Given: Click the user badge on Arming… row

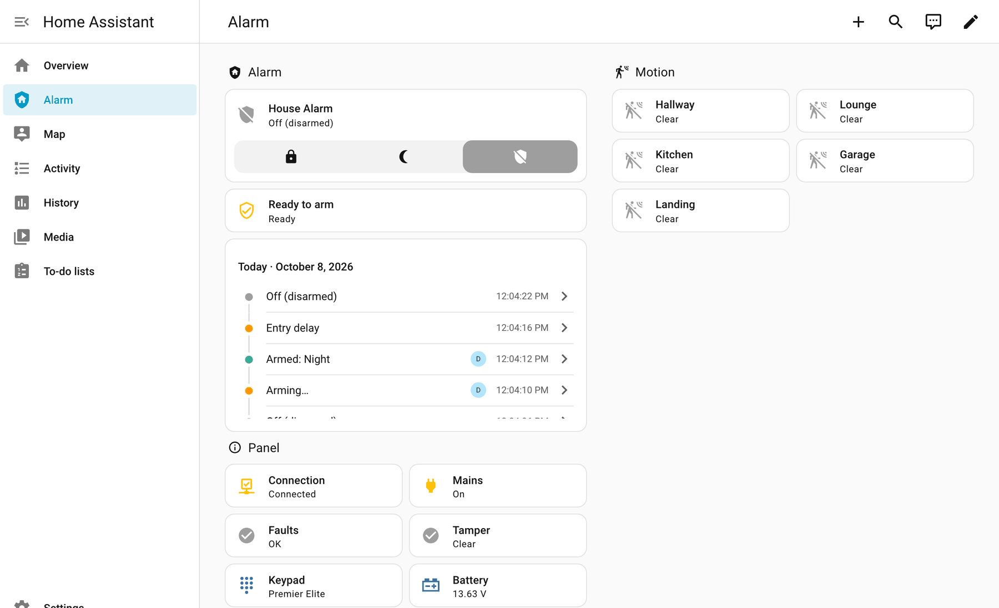Looking at the screenshot, I should click(478, 390).
